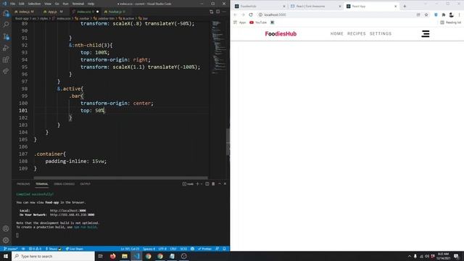Open the Live Share activity bar icon
Screen dimensions: 464x261
(x=6, y=71)
